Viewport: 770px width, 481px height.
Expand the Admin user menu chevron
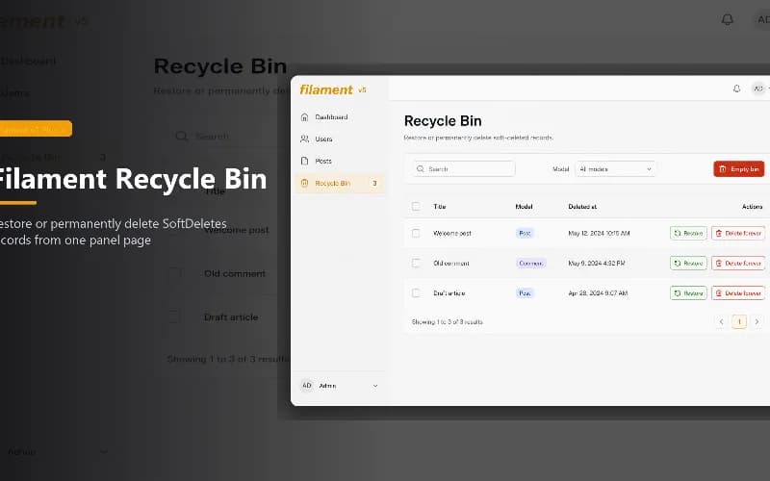(375, 386)
